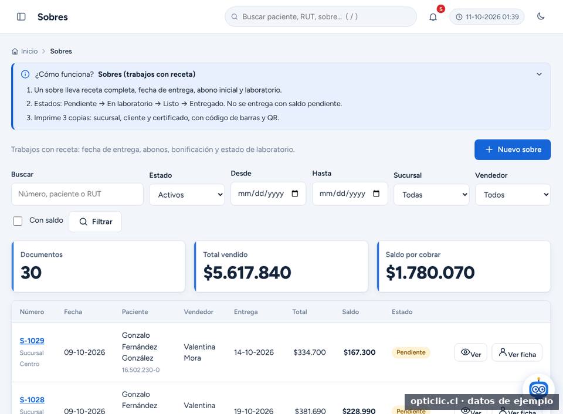Click the home icon in breadcrumb
The image size is (563, 414).
pos(15,52)
